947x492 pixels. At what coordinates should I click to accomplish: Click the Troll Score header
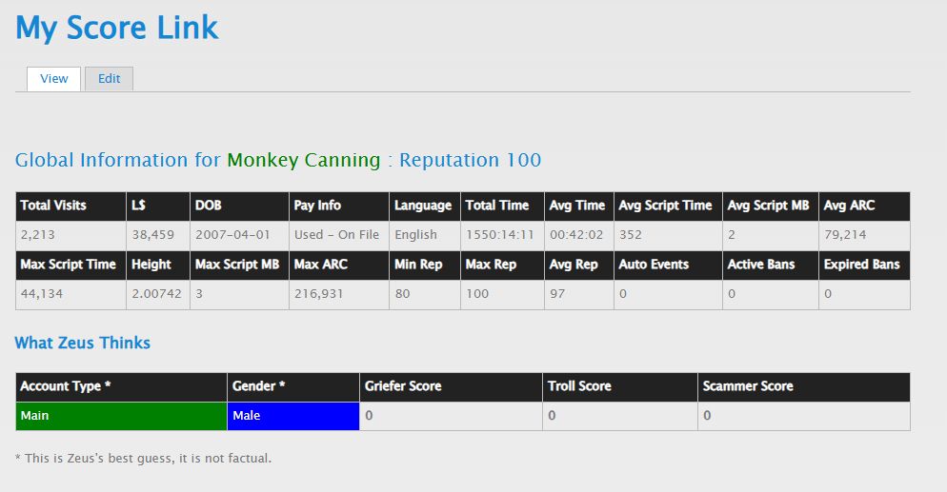click(x=619, y=386)
